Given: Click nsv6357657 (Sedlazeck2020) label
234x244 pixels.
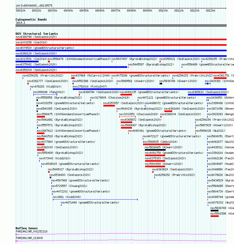Looking at the screenshot, I should (x=124, y=103).
